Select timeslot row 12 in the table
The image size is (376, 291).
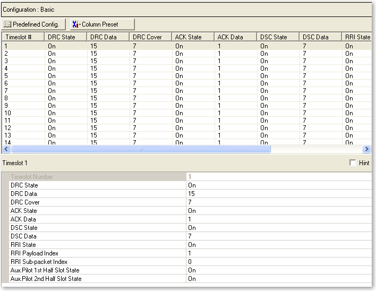(x=187, y=128)
